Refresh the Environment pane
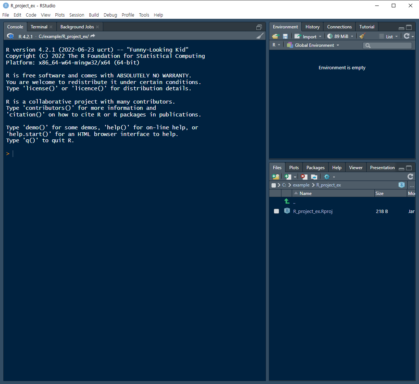This screenshot has width=419, height=384. [406, 36]
